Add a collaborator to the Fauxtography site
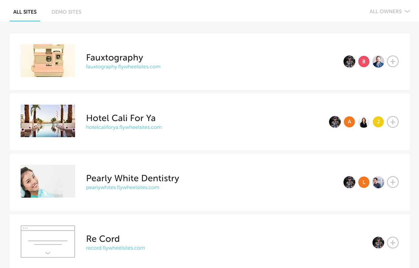The image size is (419, 268). coord(393,62)
